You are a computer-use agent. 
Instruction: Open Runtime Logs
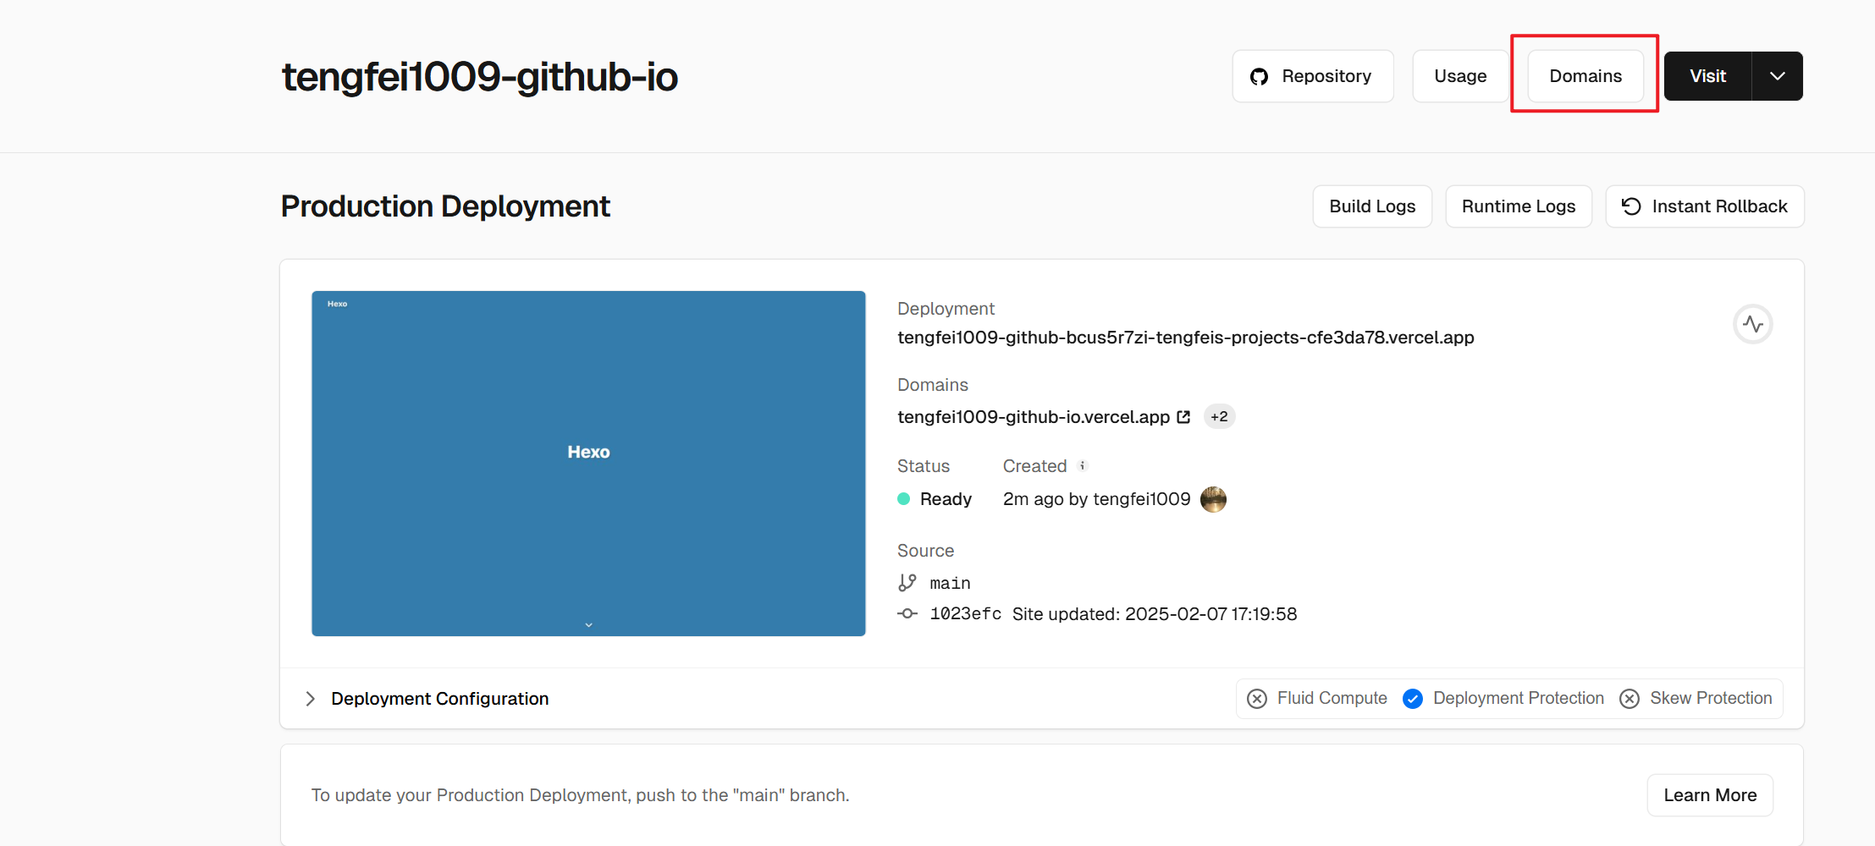[1519, 206]
